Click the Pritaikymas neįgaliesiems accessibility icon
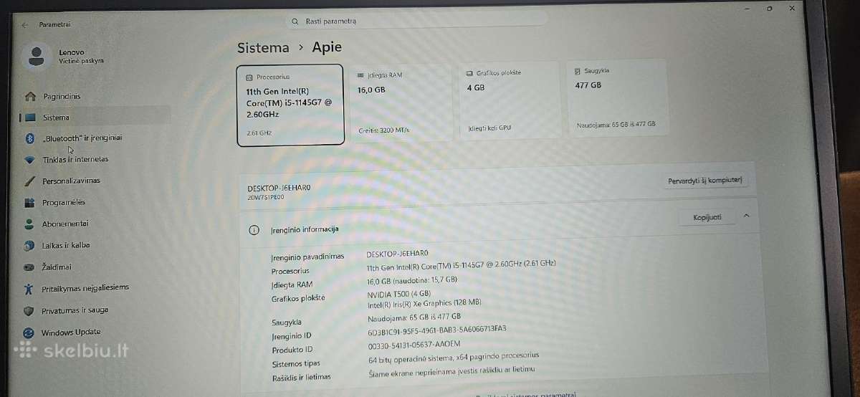 point(29,289)
